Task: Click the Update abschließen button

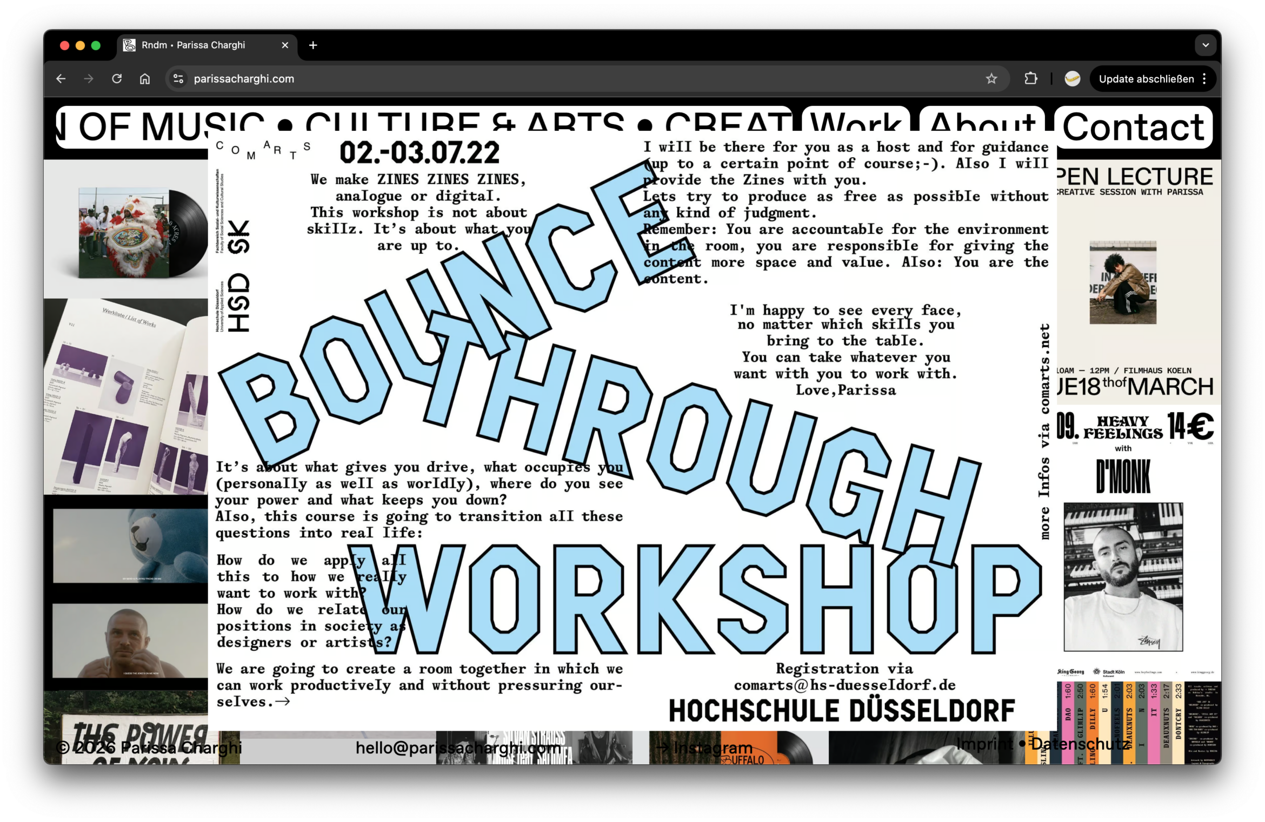Action: (1146, 79)
